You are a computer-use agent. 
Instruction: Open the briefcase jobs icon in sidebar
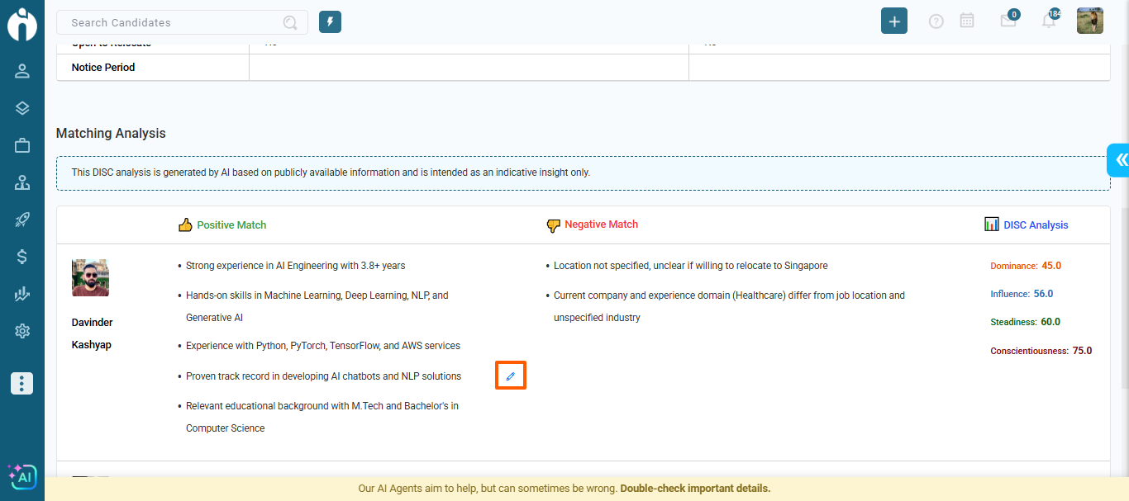22,146
